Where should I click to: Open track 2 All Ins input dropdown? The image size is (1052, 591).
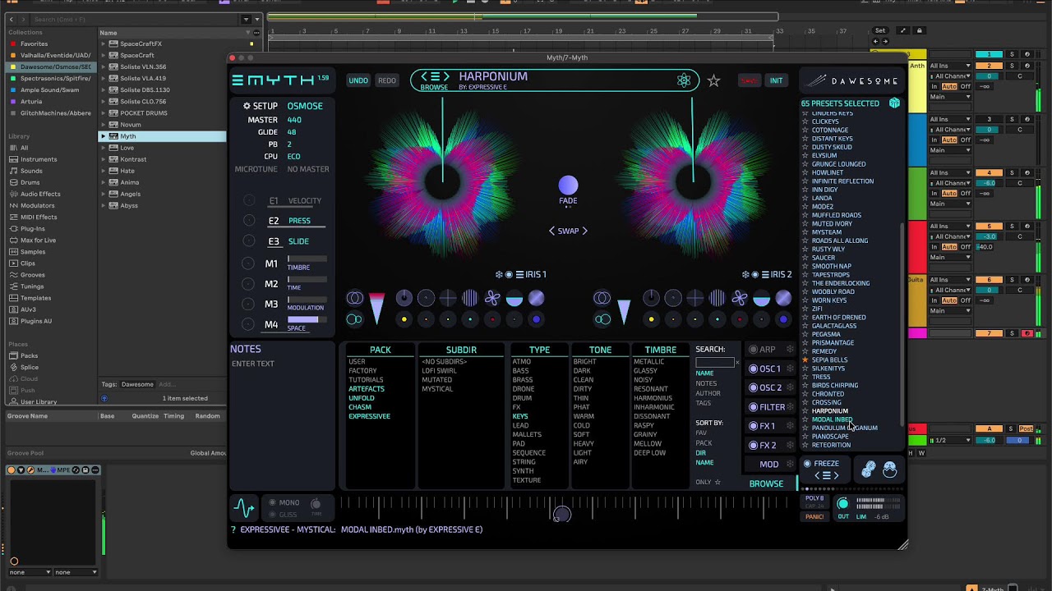click(951, 66)
